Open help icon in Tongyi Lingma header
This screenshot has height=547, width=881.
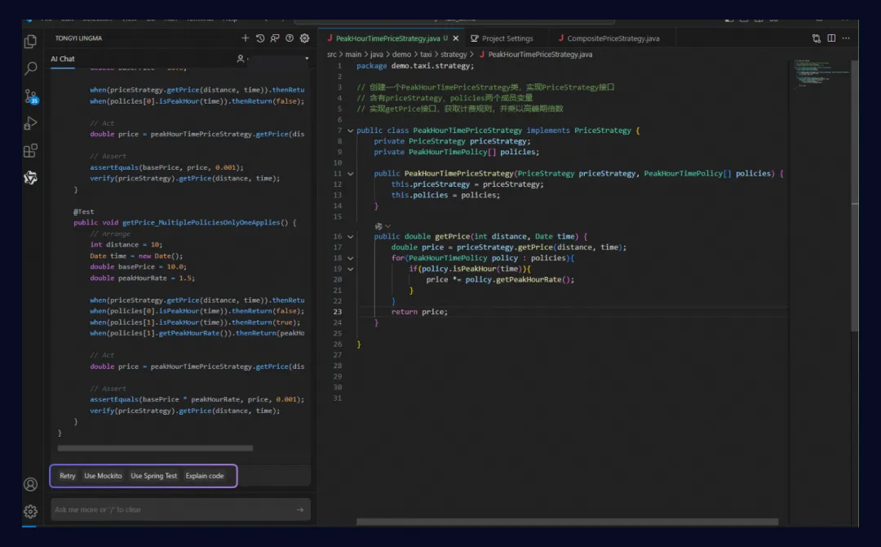click(x=290, y=38)
